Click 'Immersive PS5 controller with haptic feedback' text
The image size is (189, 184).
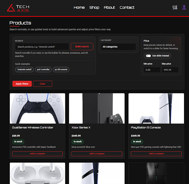click(34, 147)
